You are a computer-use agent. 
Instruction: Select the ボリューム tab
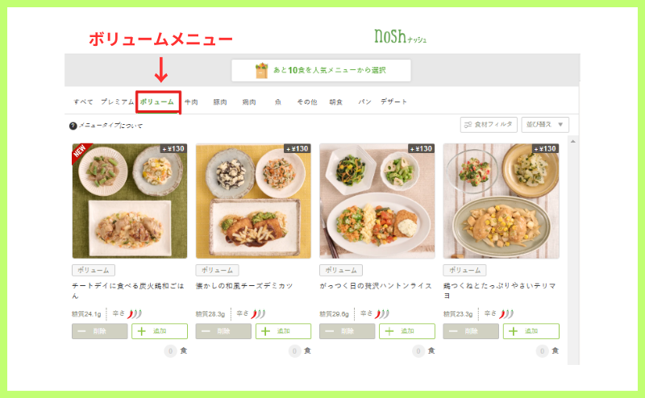click(157, 102)
